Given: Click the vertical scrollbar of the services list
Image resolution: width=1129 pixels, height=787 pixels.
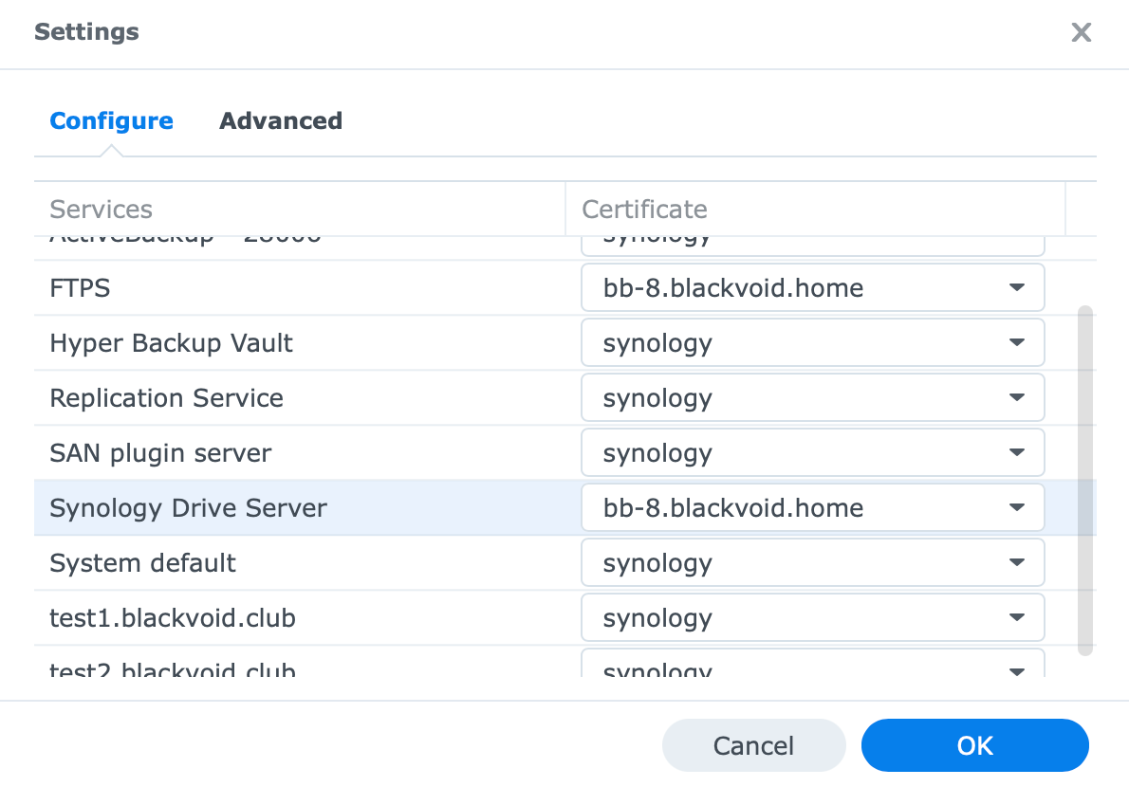Looking at the screenshot, I should pyautogui.click(x=1085, y=481).
